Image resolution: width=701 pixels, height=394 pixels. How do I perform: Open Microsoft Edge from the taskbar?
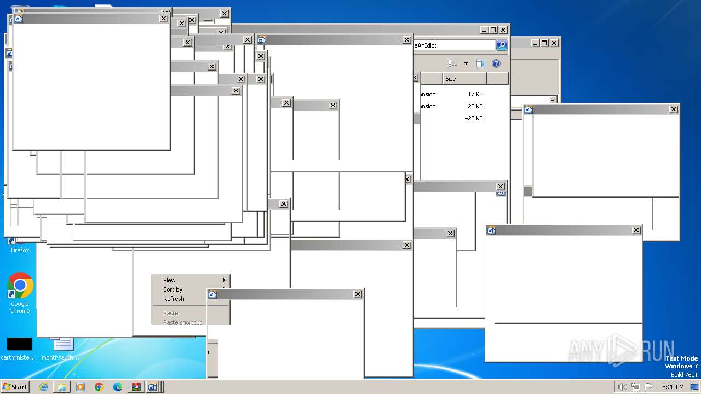pos(118,387)
